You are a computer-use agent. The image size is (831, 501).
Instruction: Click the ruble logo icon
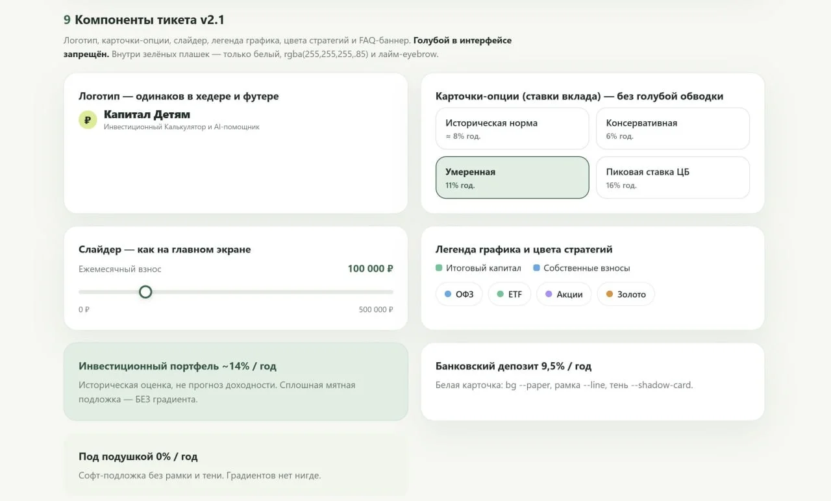click(88, 120)
